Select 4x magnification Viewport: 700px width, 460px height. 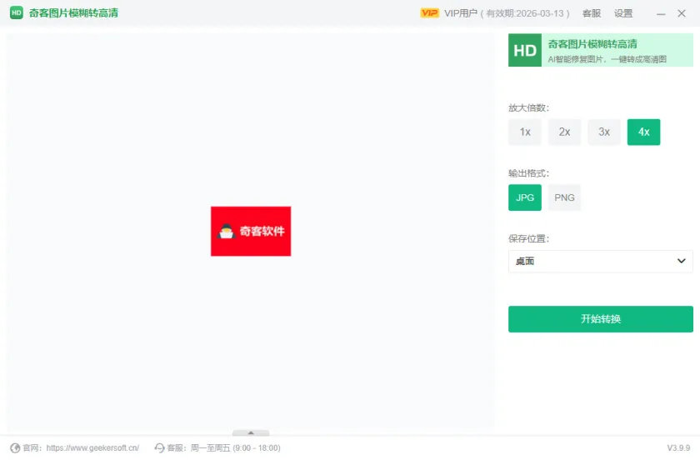[643, 132]
